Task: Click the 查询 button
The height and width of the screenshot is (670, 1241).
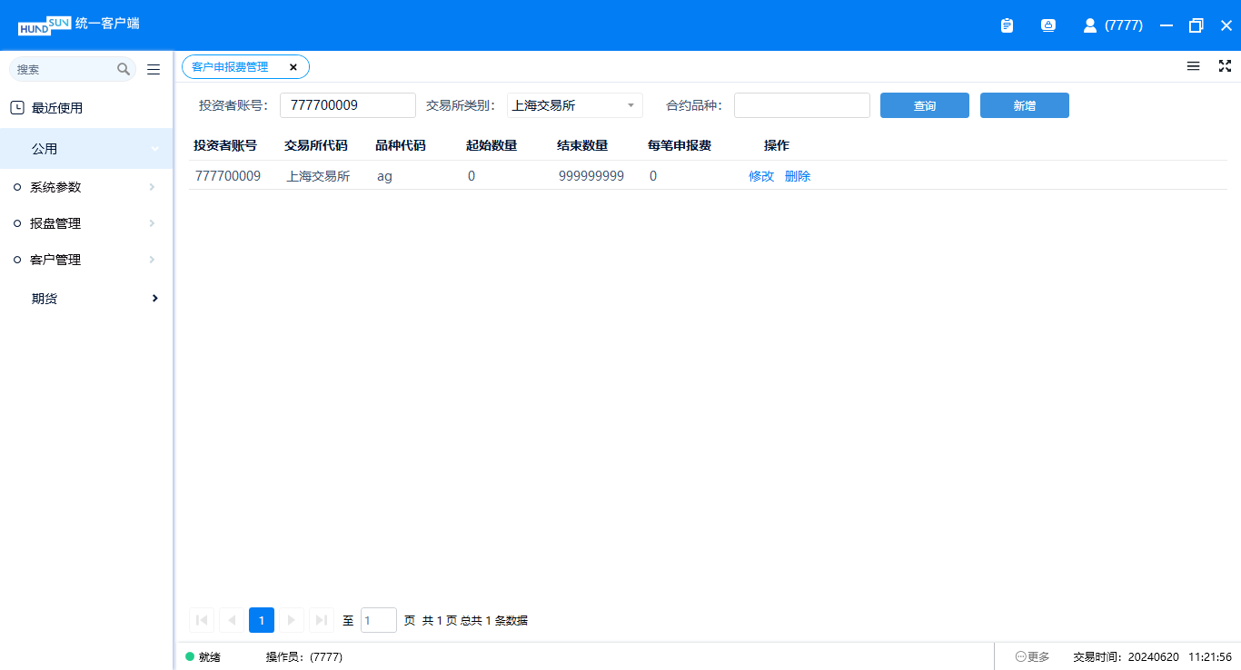Action: pyautogui.click(x=924, y=105)
